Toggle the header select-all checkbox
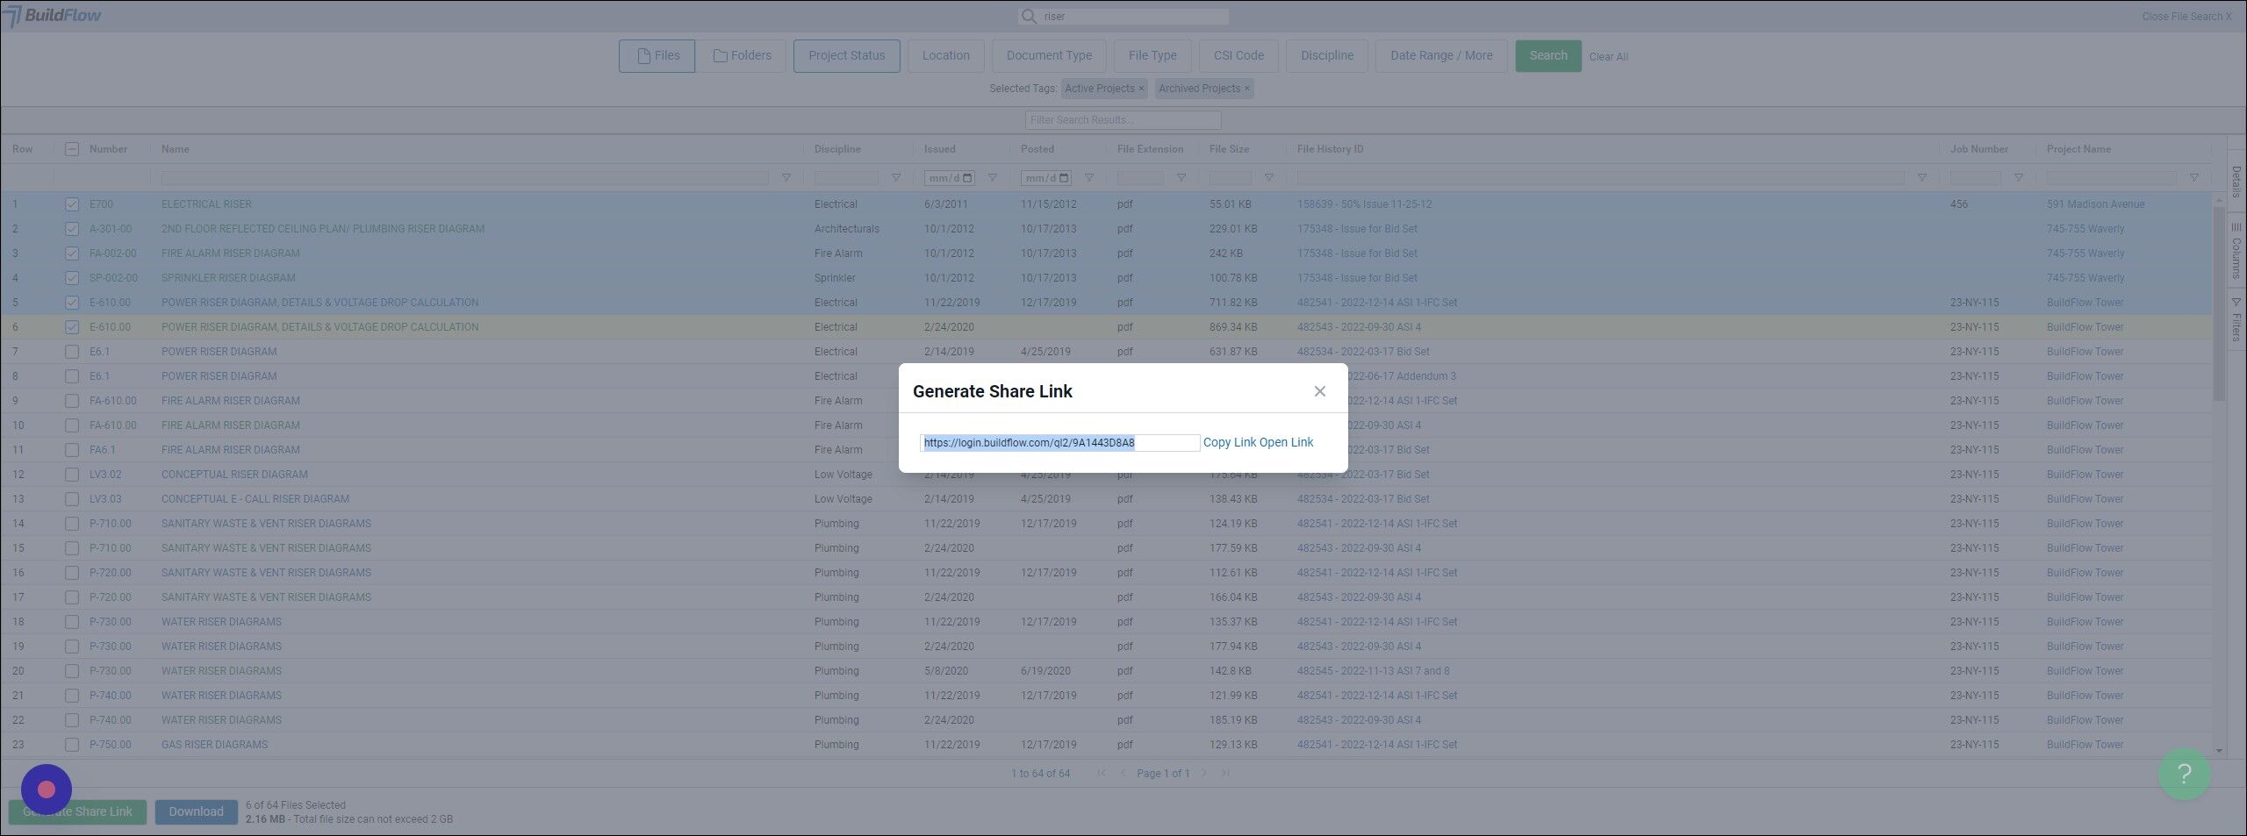This screenshot has width=2247, height=836. [72, 149]
